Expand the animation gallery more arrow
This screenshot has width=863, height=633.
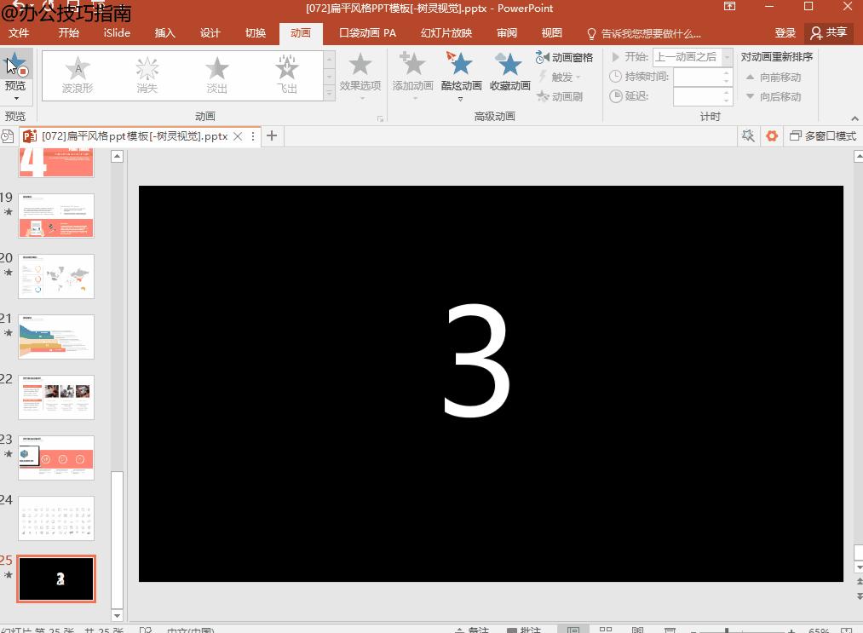click(330, 95)
